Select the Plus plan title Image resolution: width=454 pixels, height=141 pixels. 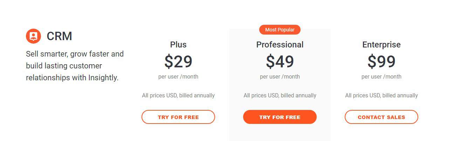[x=178, y=45]
